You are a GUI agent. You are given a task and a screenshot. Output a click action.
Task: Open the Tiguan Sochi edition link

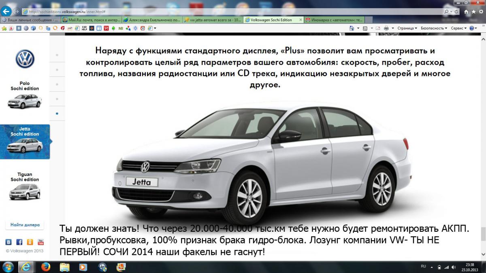[25, 186]
